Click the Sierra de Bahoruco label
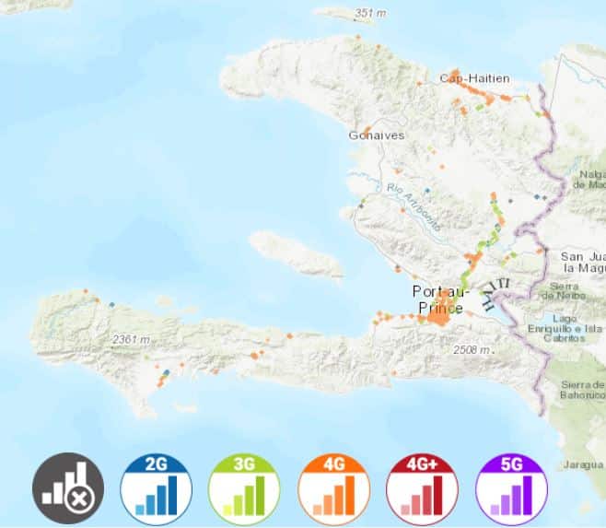Image resolution: width=606 pixels, height=528 pixels. [582, 388]
